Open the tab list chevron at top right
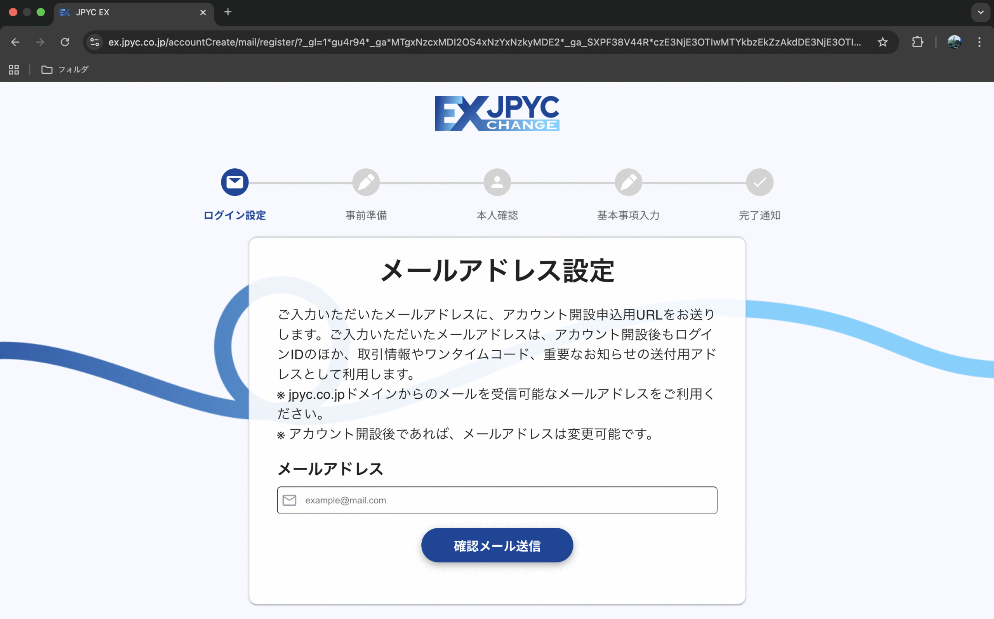This screenshot has height=619, width=994. (x=980, y=12)
